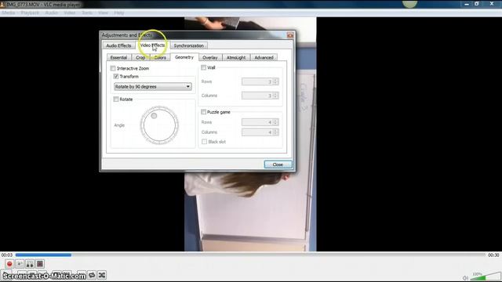Click the Close button in the dialog
Viewport: 502px width, 282px height.
278,164
